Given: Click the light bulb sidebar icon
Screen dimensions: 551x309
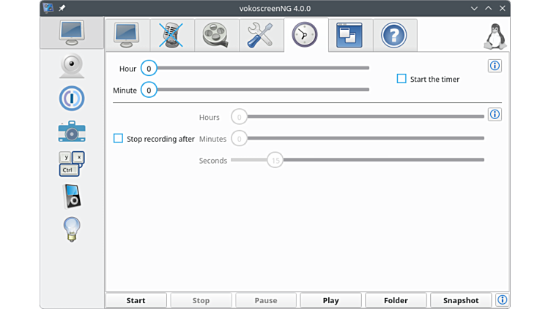Looking at the screenshot, I should click(72, 229).
